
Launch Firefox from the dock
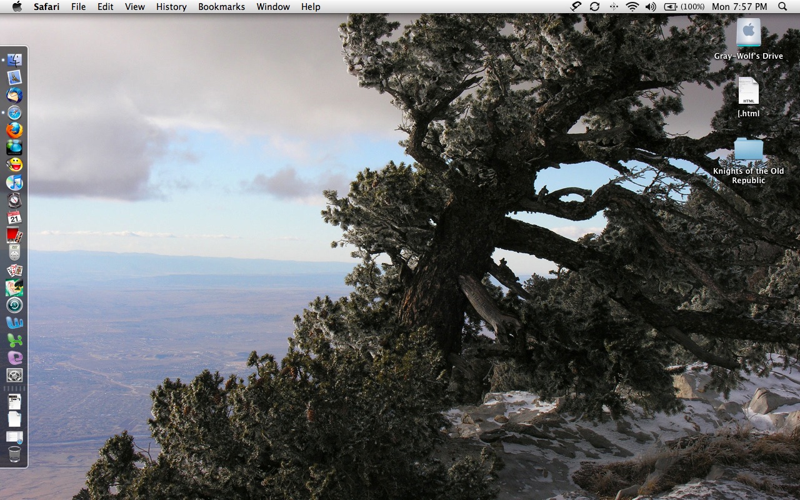pos(14,130)
